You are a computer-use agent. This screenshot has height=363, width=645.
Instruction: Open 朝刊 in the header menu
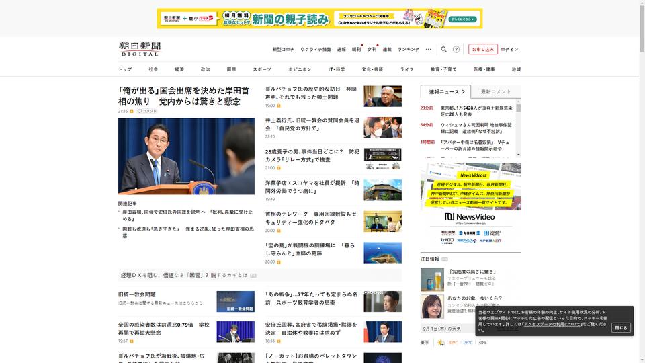[356, 49]
